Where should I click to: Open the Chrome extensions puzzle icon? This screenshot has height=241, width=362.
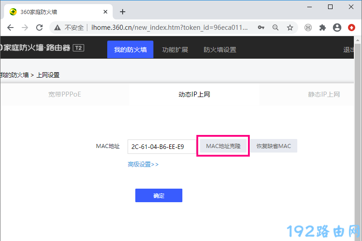coord(322,28)
